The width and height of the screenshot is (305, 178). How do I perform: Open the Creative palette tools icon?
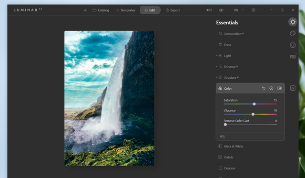(293, 33)
